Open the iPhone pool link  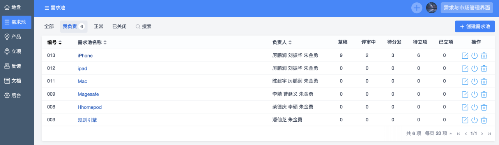85,56
